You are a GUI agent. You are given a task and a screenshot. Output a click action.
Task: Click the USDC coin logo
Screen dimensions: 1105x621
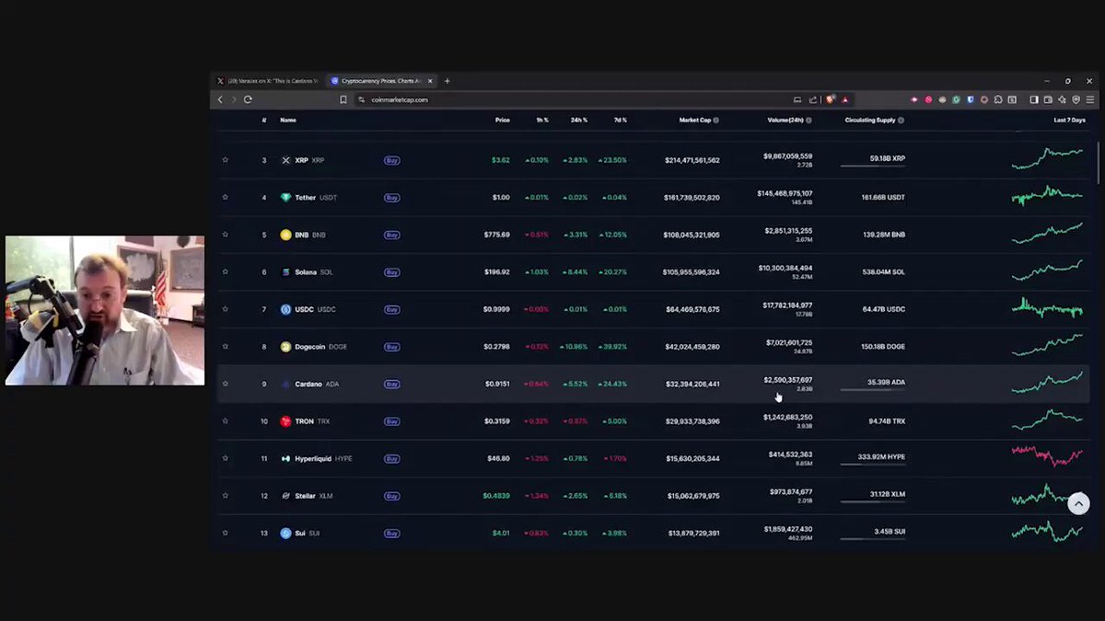(x=285, y=309)
